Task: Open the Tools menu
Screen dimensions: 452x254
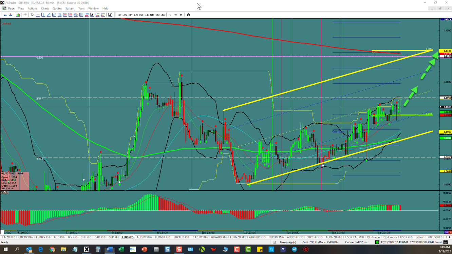Action: point(81,8)
